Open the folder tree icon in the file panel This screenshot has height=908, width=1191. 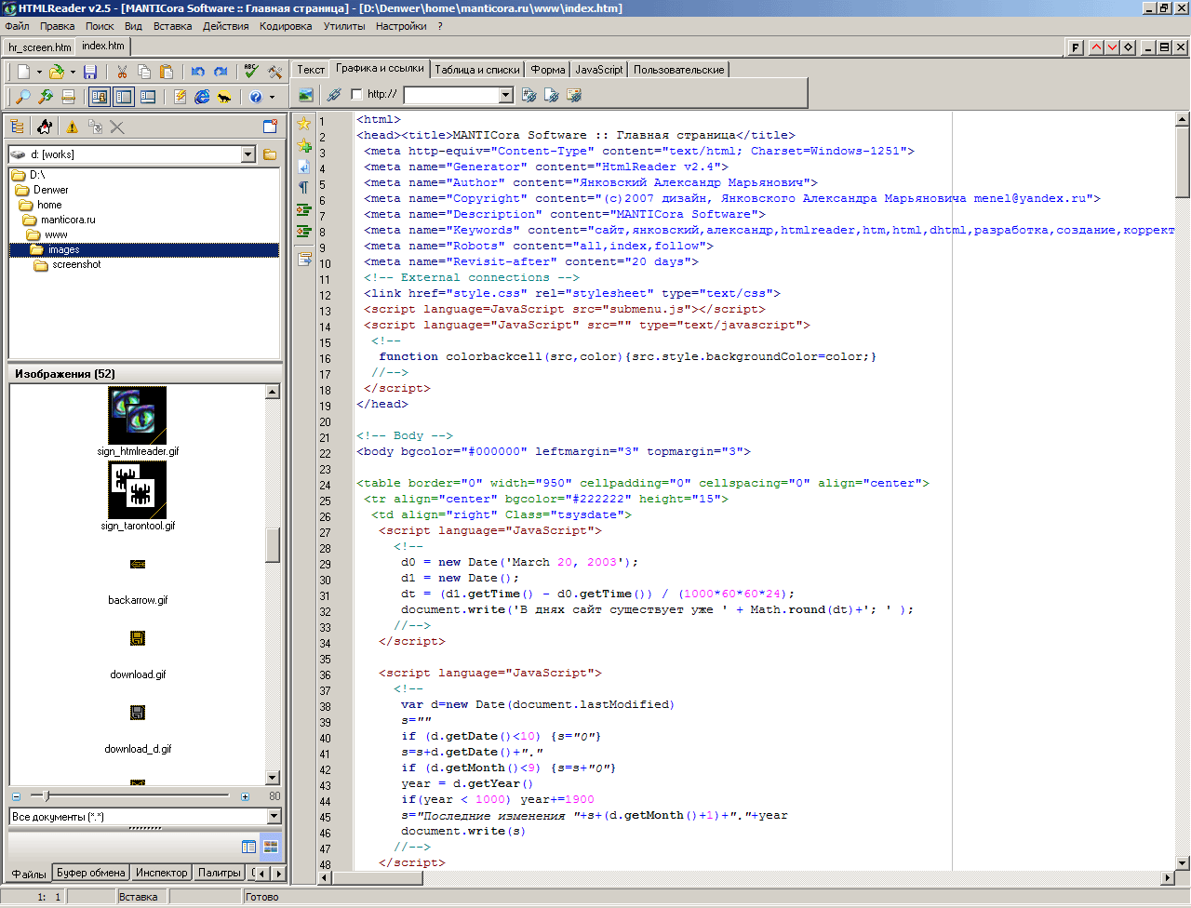coord(18,127)
